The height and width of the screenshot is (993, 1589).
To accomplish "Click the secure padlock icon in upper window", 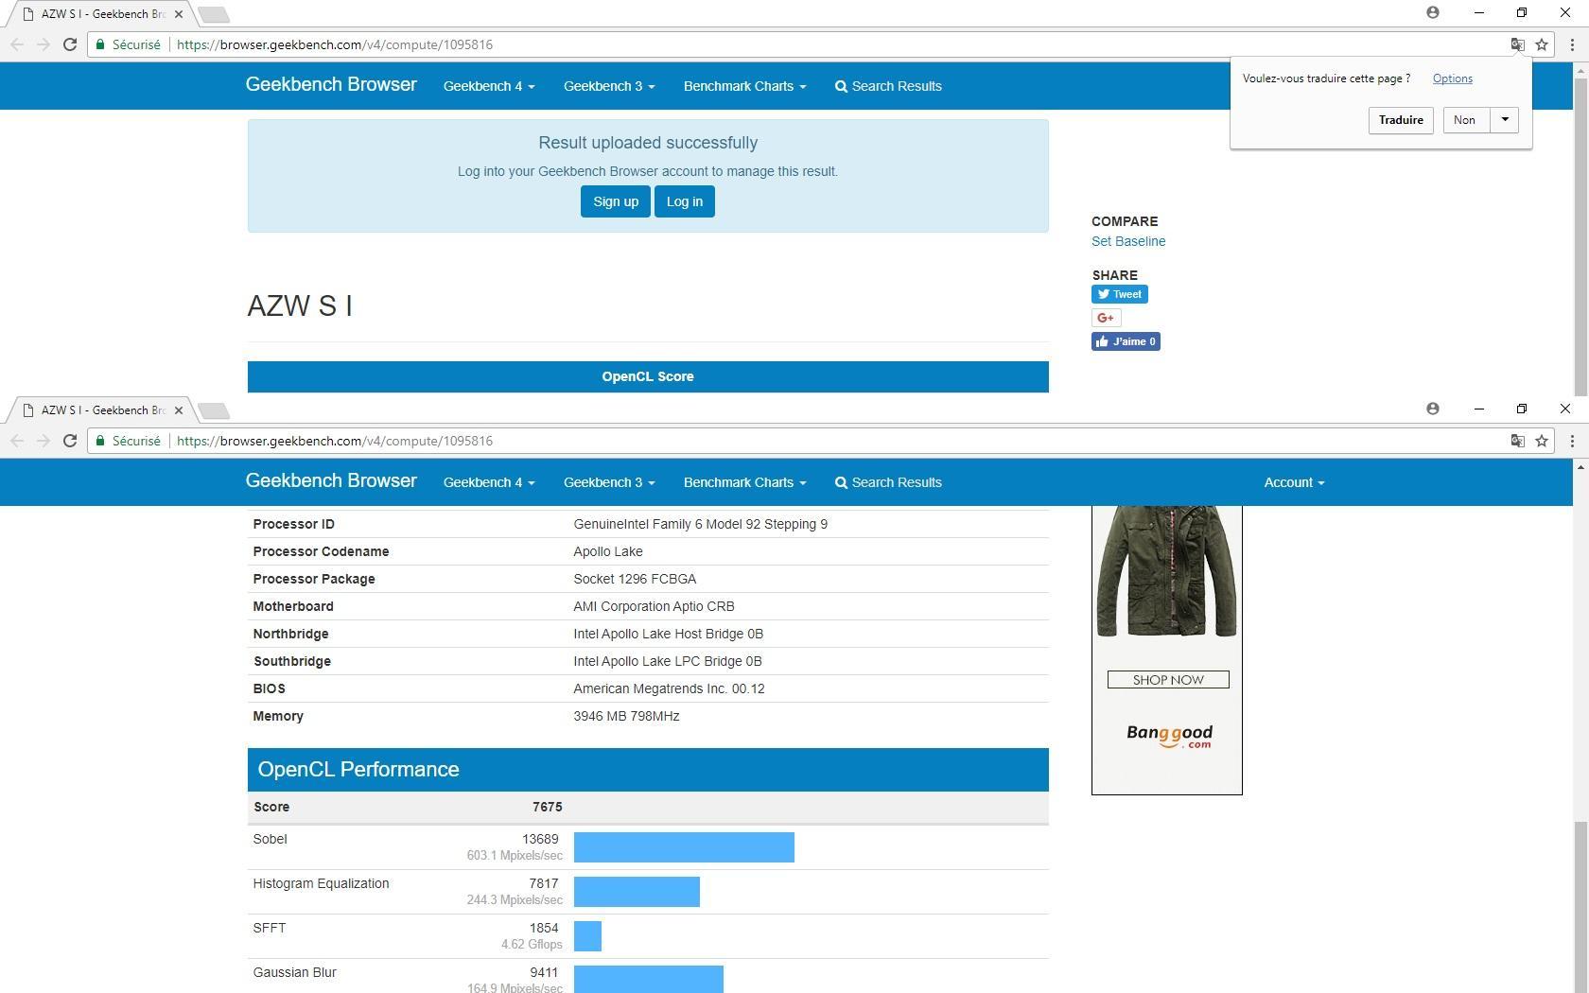I will click(100, 44).
